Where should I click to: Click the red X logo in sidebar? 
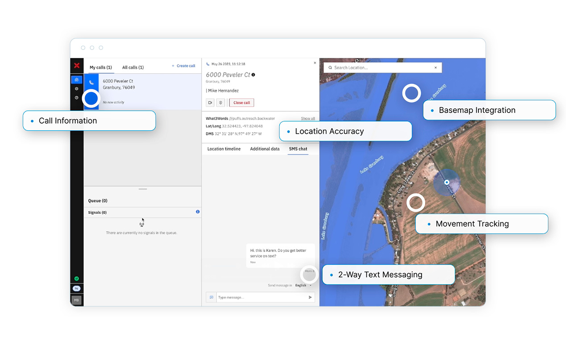click(x=77, y=66)
